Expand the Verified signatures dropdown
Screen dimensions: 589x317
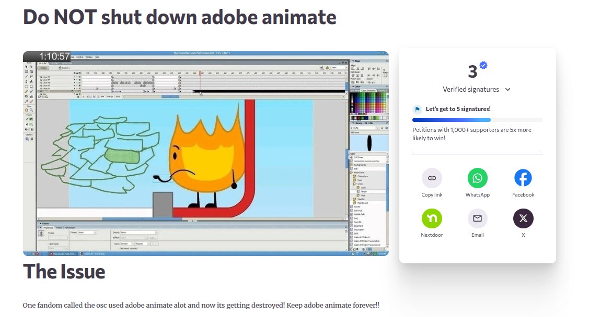coord(476,89)
